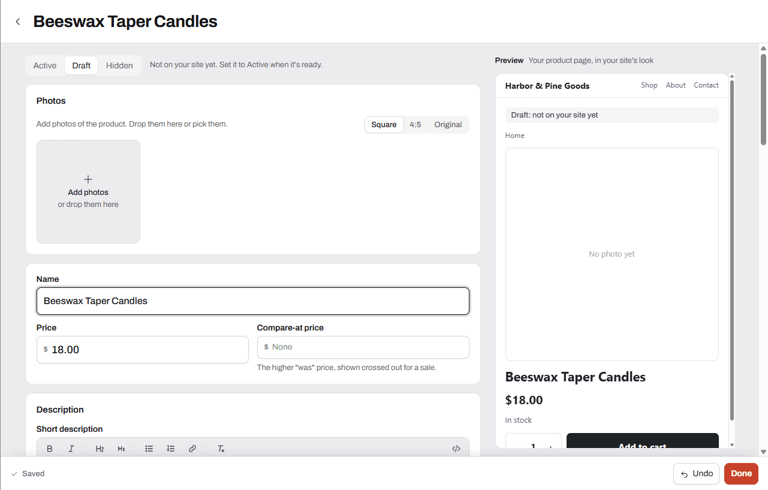Apply bold in the short description toolbar
Viewport: 768px width, 490px height.
50,449
